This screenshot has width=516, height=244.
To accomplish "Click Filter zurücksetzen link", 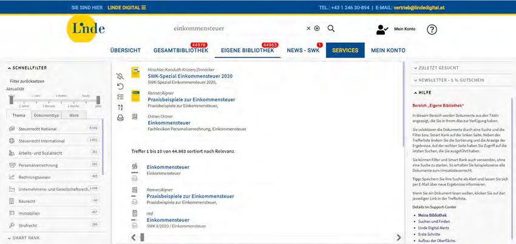I will click(28, 81).
